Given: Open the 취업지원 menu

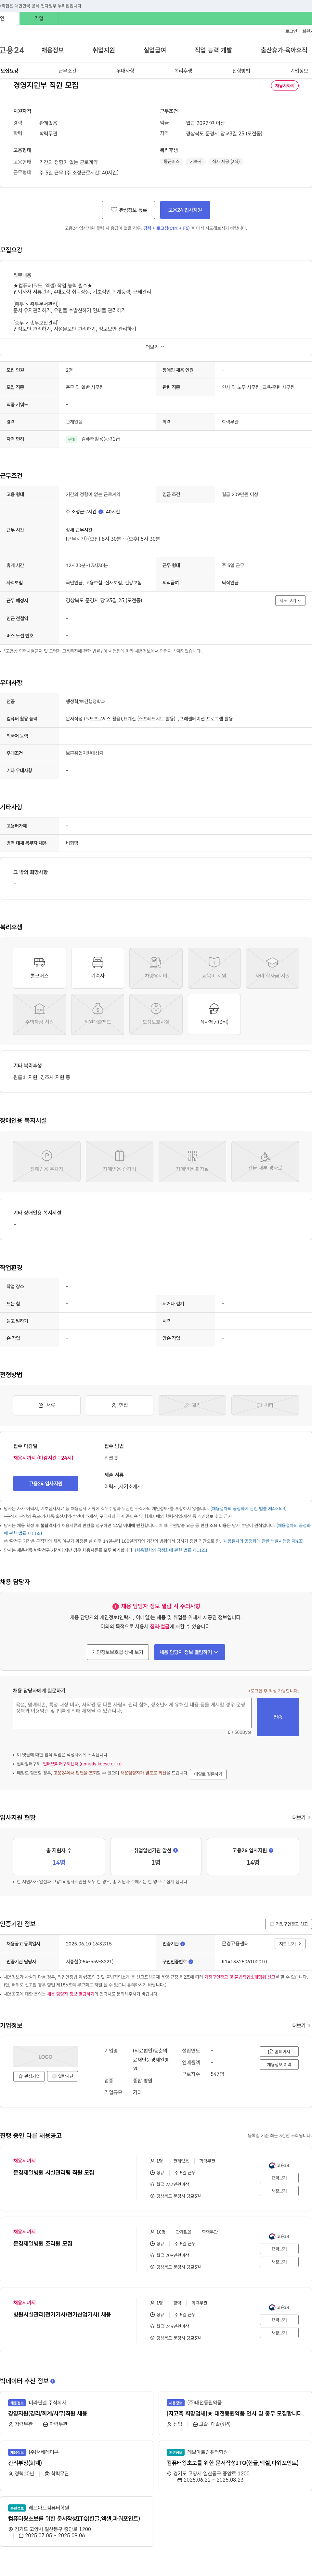Looking at the screenshot, I should (104, 50).
